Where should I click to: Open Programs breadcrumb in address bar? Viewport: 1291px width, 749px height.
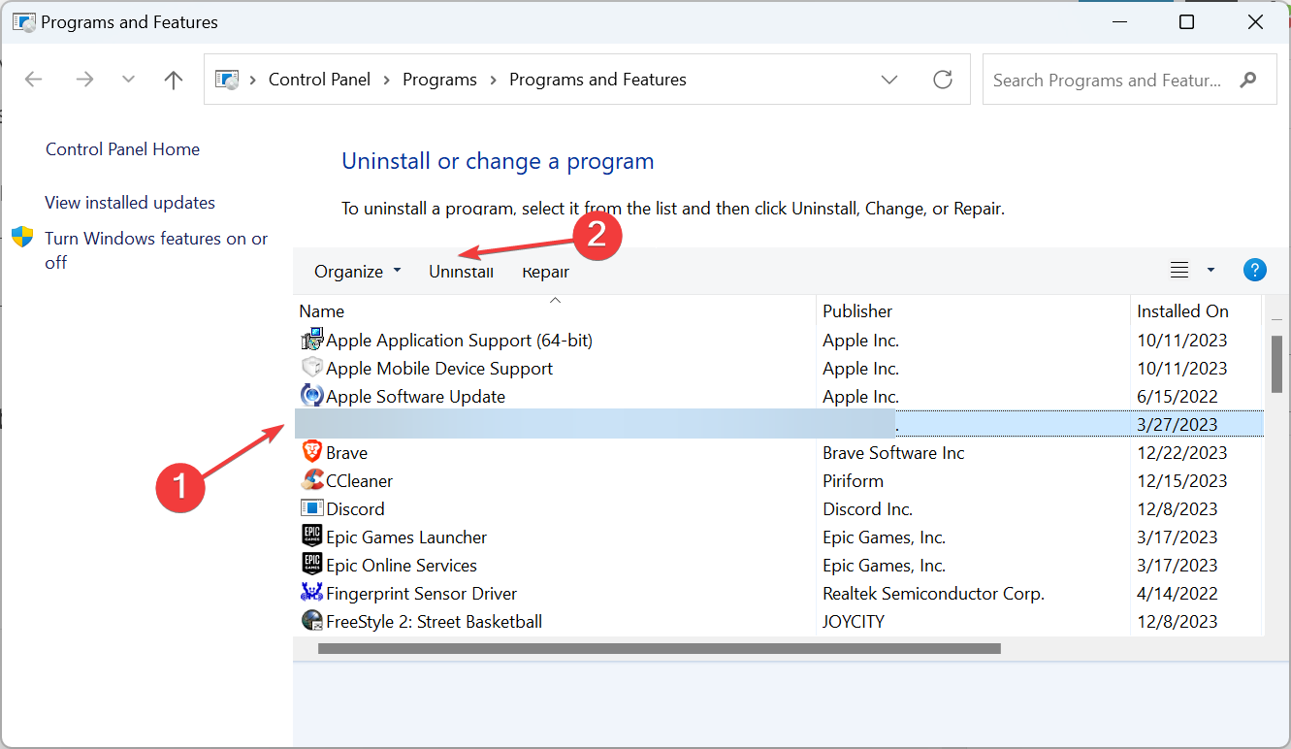pos(439,80)
